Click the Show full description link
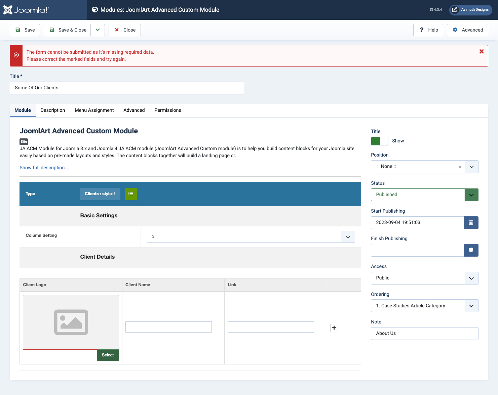Image resolution: width=498 pixels, height=395 pixels. pos(44,168)
